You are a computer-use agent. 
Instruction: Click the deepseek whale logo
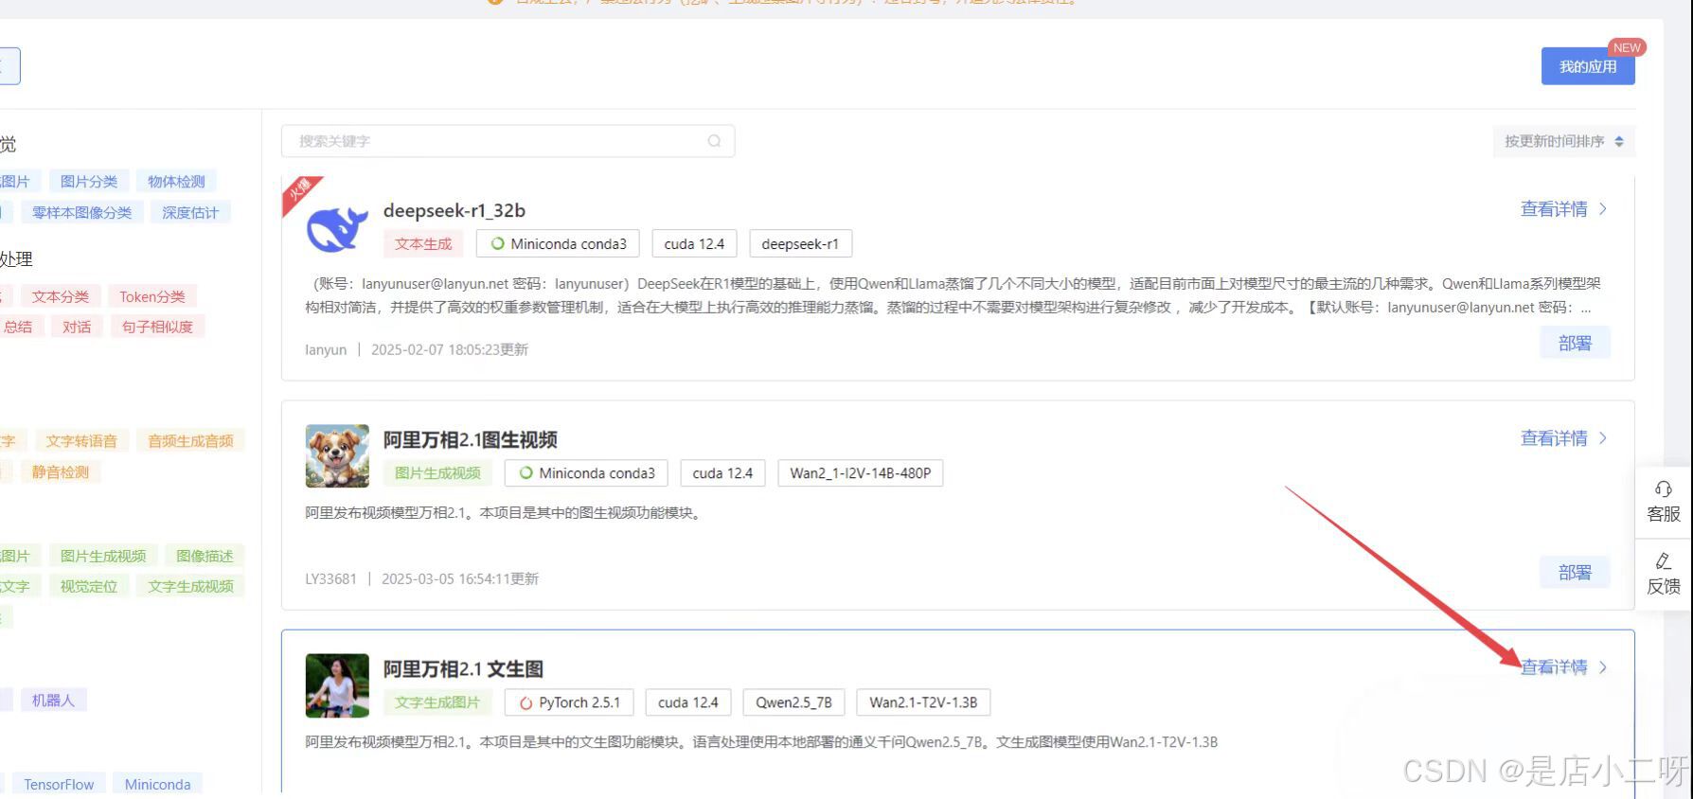coord(337,228)
